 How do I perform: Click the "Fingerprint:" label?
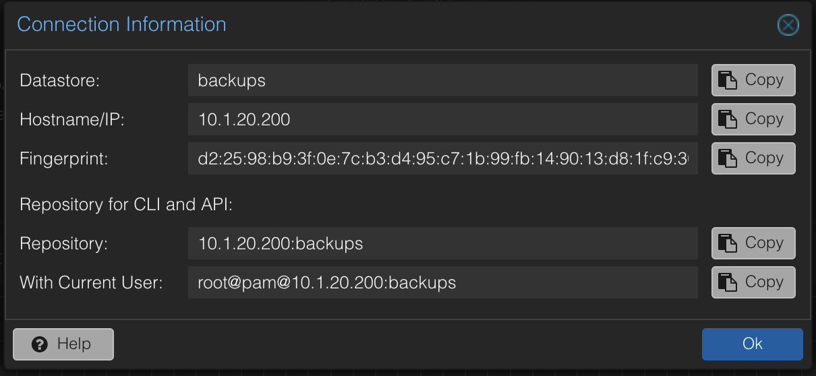click(x=64, y=159)
